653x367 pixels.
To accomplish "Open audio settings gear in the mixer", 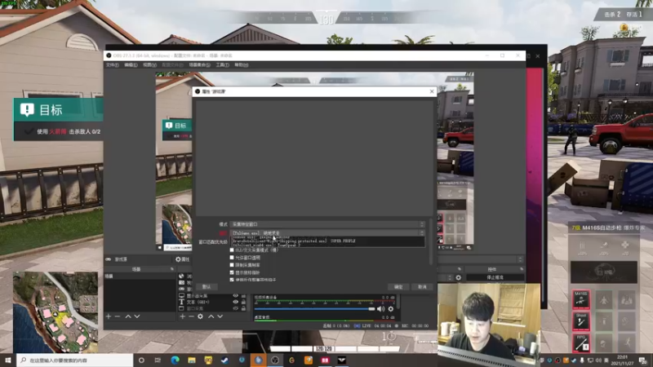I will coord(391,309).
